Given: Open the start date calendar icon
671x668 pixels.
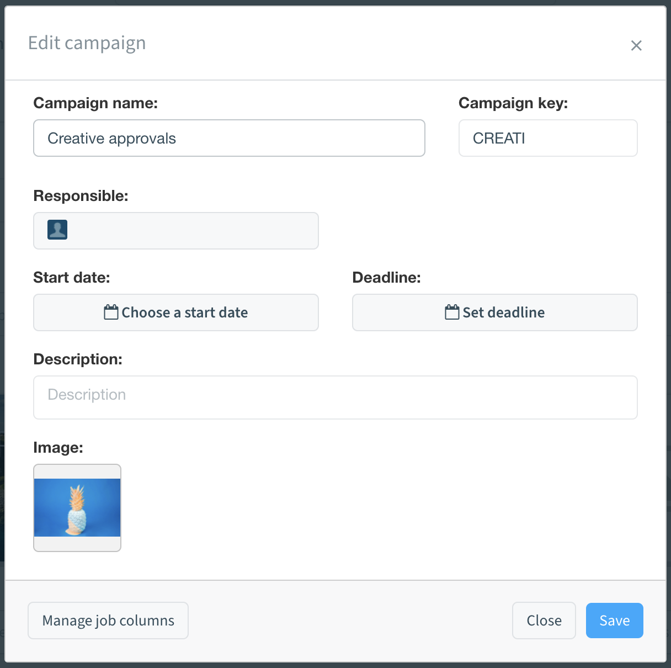Looking at the screenshot, I should tap(110, 311).
